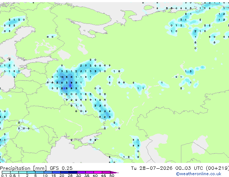Click the '45' legend scale label
Image resolution: width=229 pixels, height=177 pixels.
click(103, 176)
